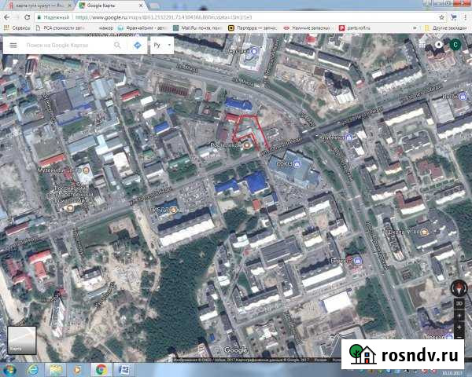
Task: Click in the Google Maps search field
Action: 67,46
